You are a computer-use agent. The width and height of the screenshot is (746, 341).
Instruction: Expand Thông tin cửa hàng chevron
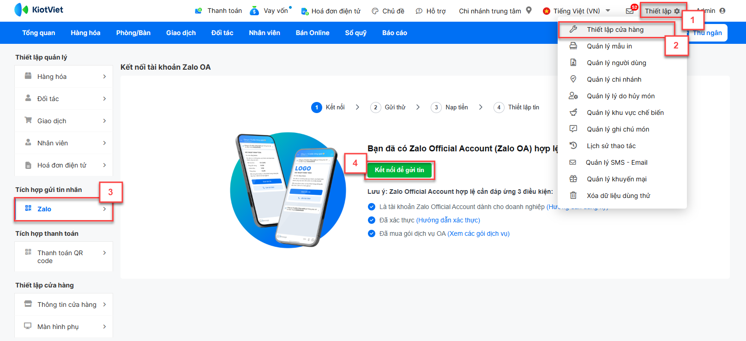point(105,305)
